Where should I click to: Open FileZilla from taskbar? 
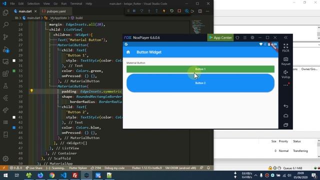(x=75, y=175)
